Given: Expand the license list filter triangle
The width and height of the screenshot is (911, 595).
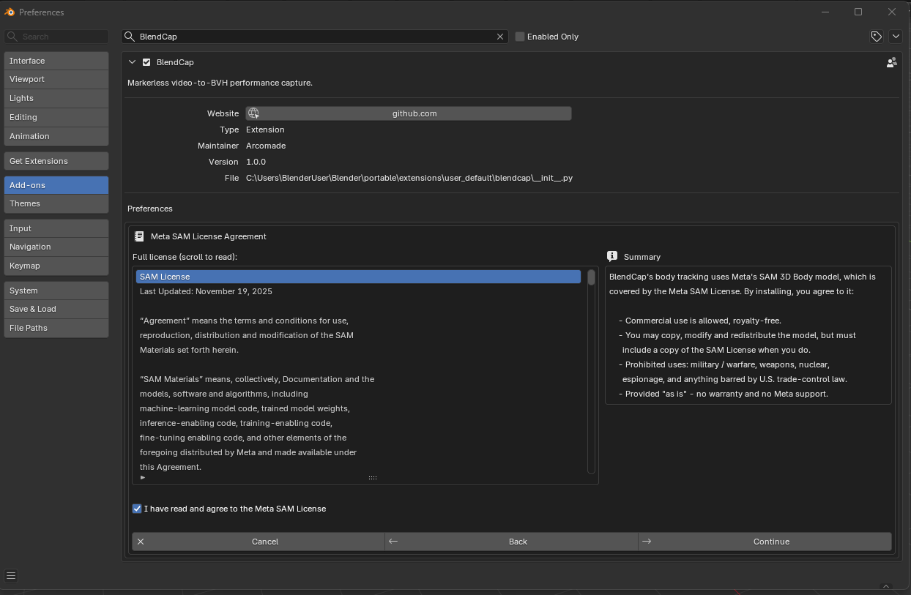Looking at the screenshot, I should tap(143, 477).
